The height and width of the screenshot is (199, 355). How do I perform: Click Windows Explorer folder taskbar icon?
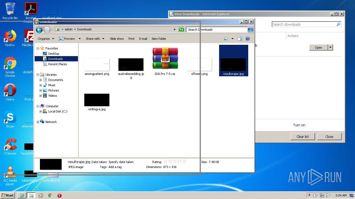pyautogui.click(x=31, y=195)
